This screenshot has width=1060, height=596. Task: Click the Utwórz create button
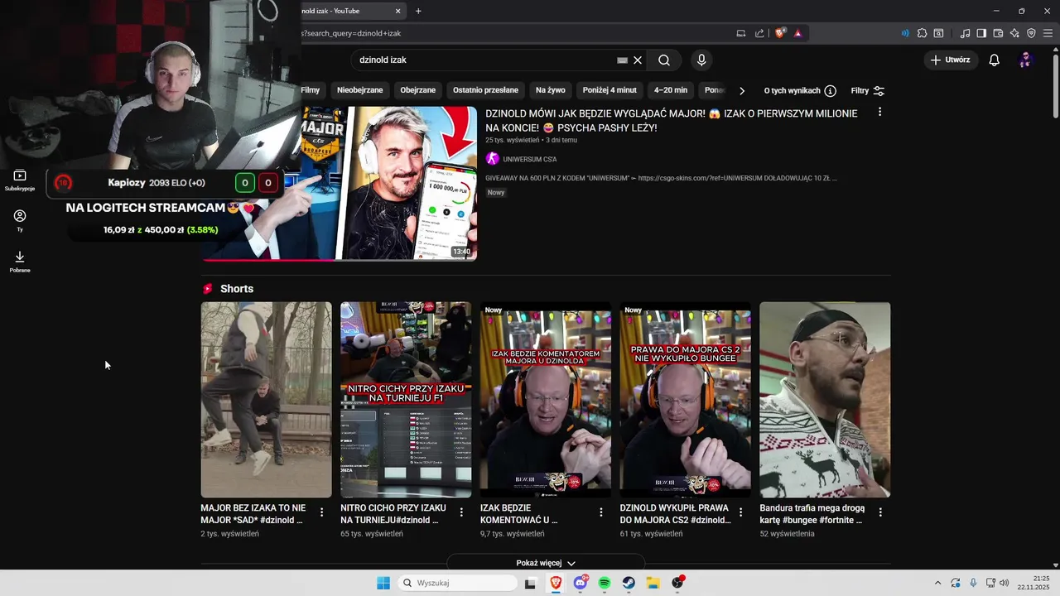[950, 60]
